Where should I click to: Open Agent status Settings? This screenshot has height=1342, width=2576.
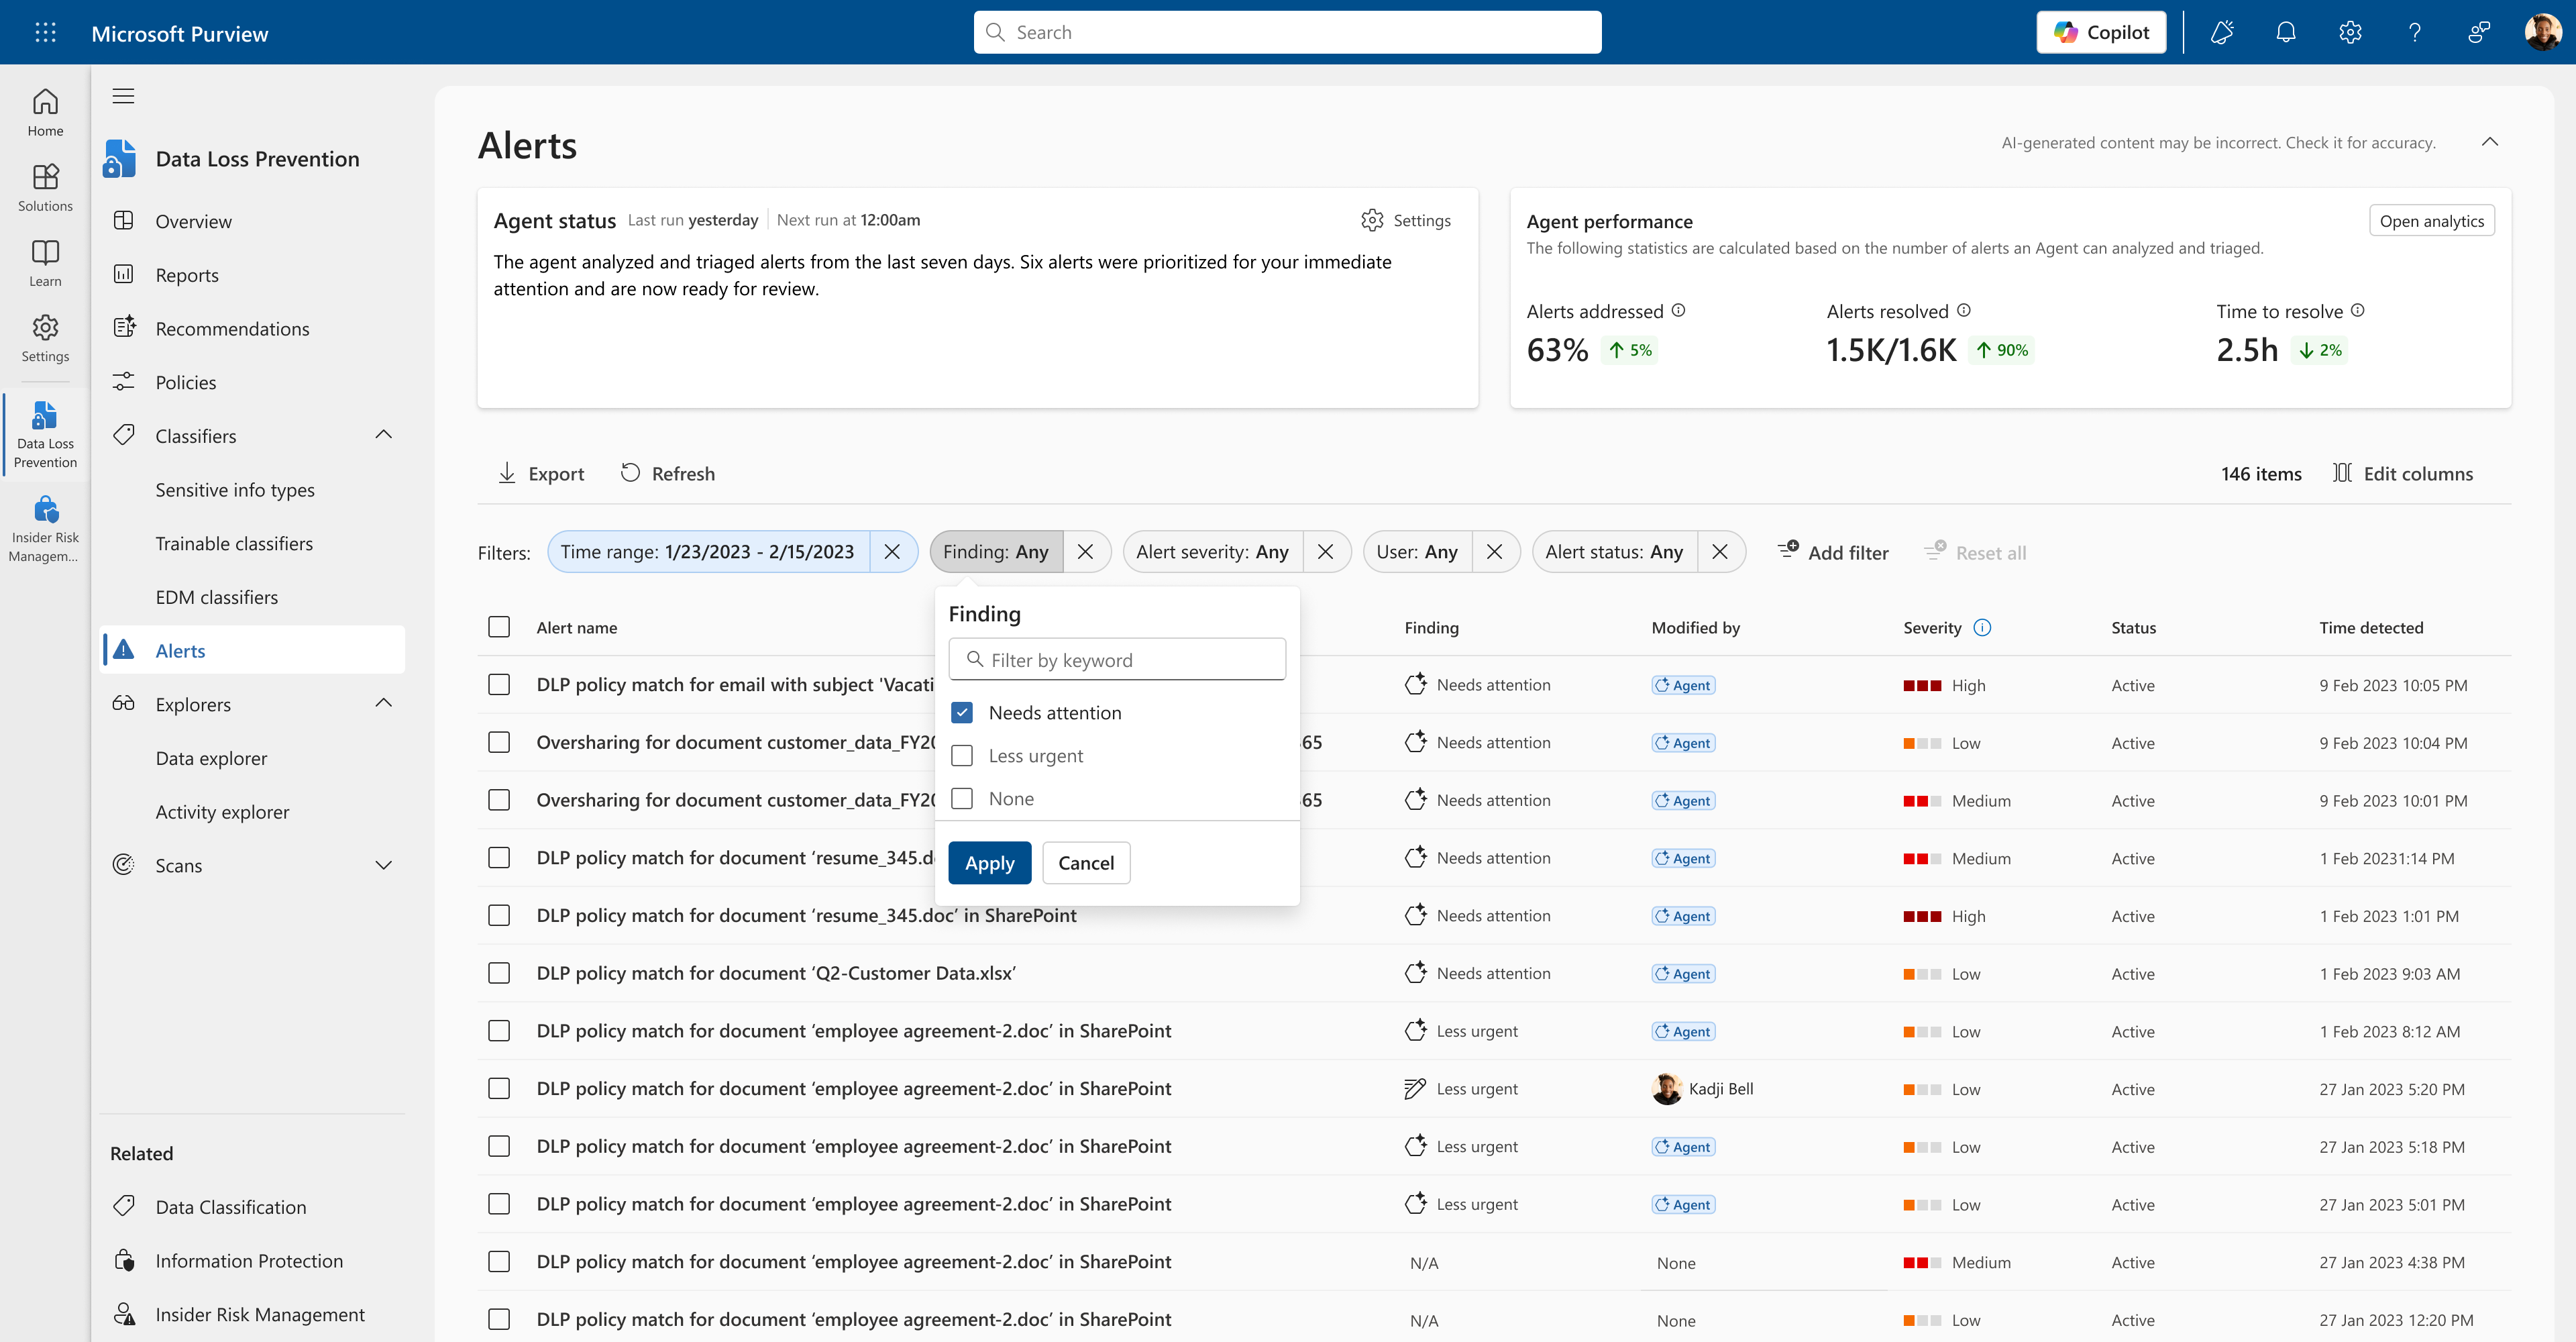coord(1406,220)
